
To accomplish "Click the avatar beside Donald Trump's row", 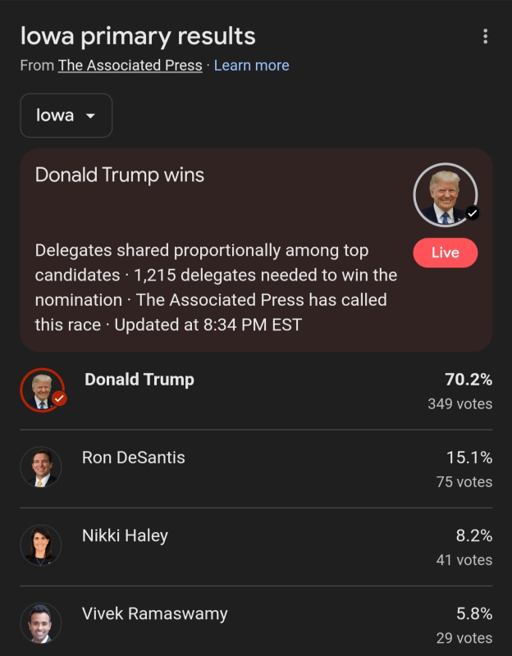I will click(41, 390).
